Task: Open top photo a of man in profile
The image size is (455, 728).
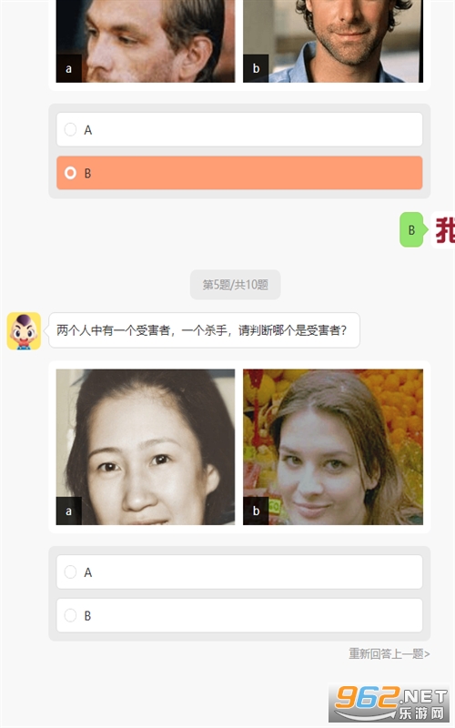Action: [x=146, y=41]
